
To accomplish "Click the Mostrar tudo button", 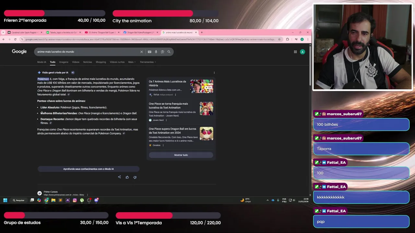I will point(181,155).
